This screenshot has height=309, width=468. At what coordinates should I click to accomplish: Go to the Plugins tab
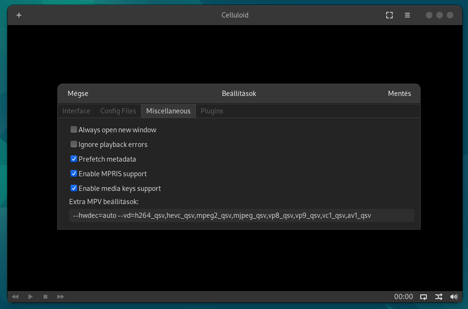coord(212,111)
